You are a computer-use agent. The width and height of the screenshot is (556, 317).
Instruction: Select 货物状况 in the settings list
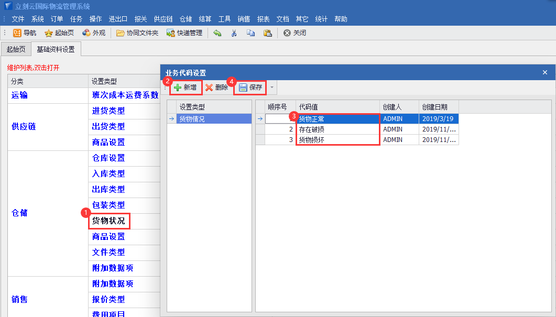(x=108, y=221)
